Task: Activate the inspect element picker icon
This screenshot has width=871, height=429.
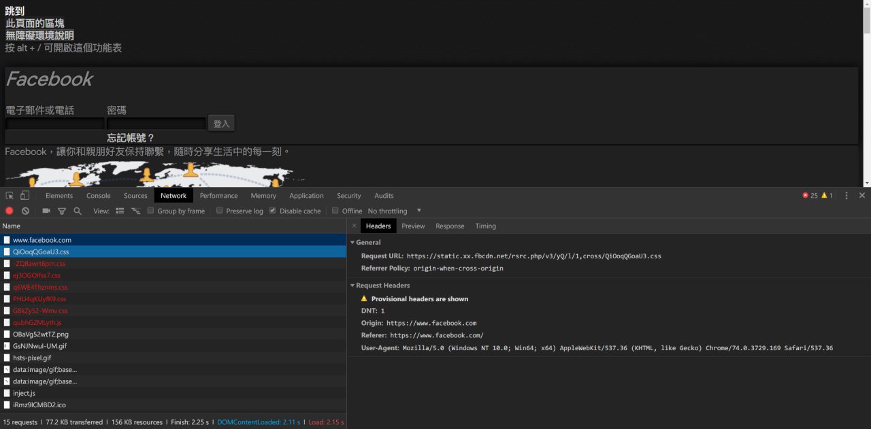Action: point(10,195)
